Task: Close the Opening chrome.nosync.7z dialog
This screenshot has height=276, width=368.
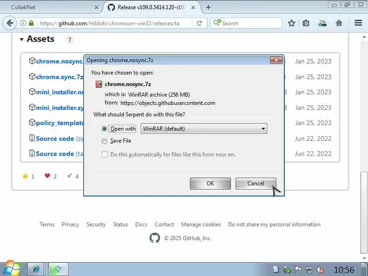Action: pos(276,60)
